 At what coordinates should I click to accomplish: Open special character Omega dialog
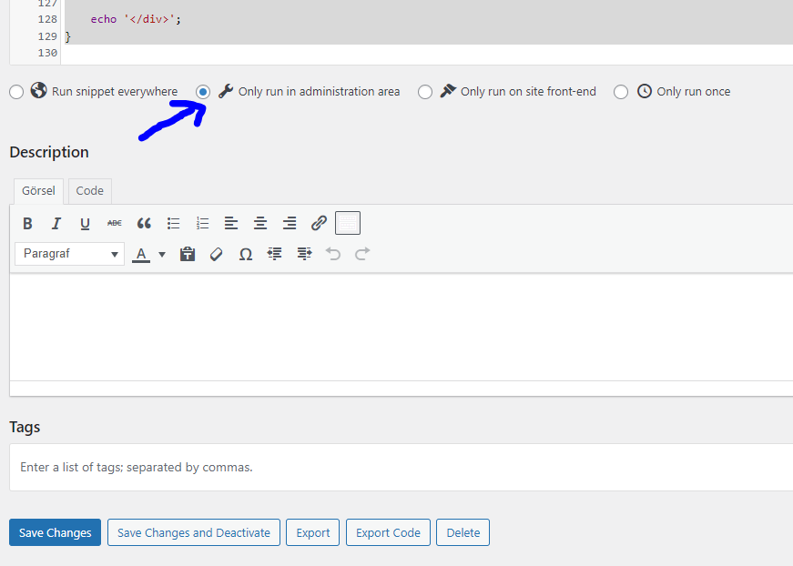[x=246, y=254]
